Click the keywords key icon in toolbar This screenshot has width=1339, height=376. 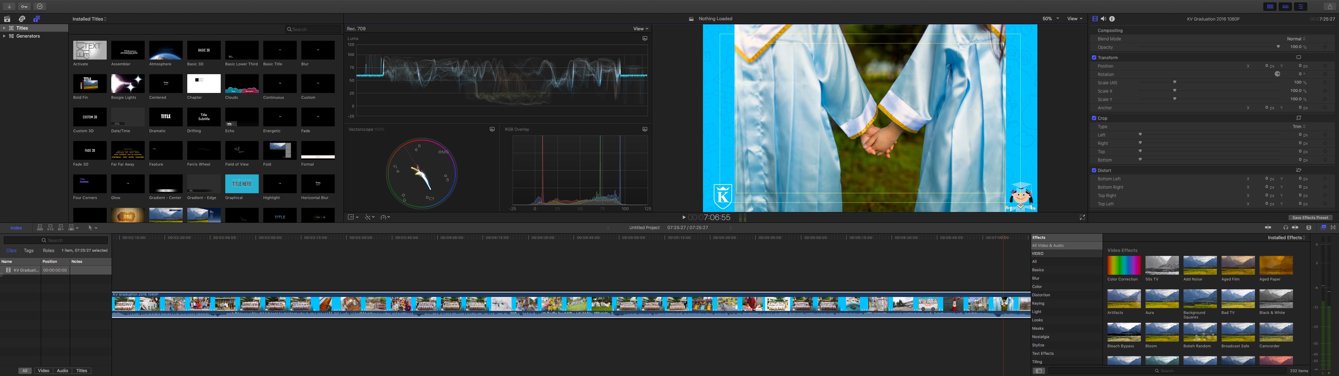[23, 6]
